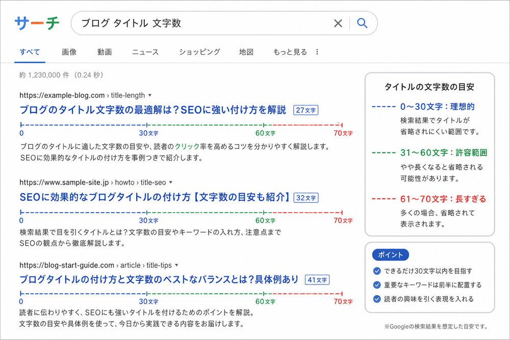Click the 27文字 badge
Screen dimensions: 510x340
click(x=305, y=110)
